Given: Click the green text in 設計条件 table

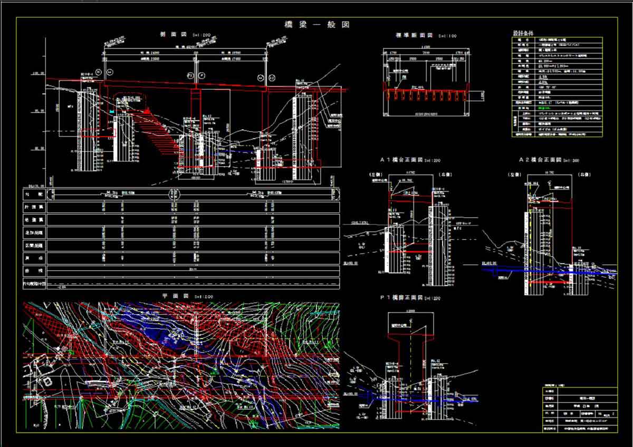Looking at the screenshot, I should point(541,107).
